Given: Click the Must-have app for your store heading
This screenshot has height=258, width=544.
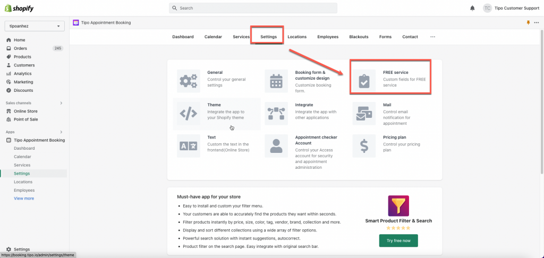Looking at the screenshot, I should coord(209,197).
